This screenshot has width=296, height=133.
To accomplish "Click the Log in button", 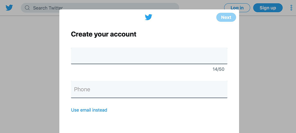I will pyautogui.click(x=237, y=8).
